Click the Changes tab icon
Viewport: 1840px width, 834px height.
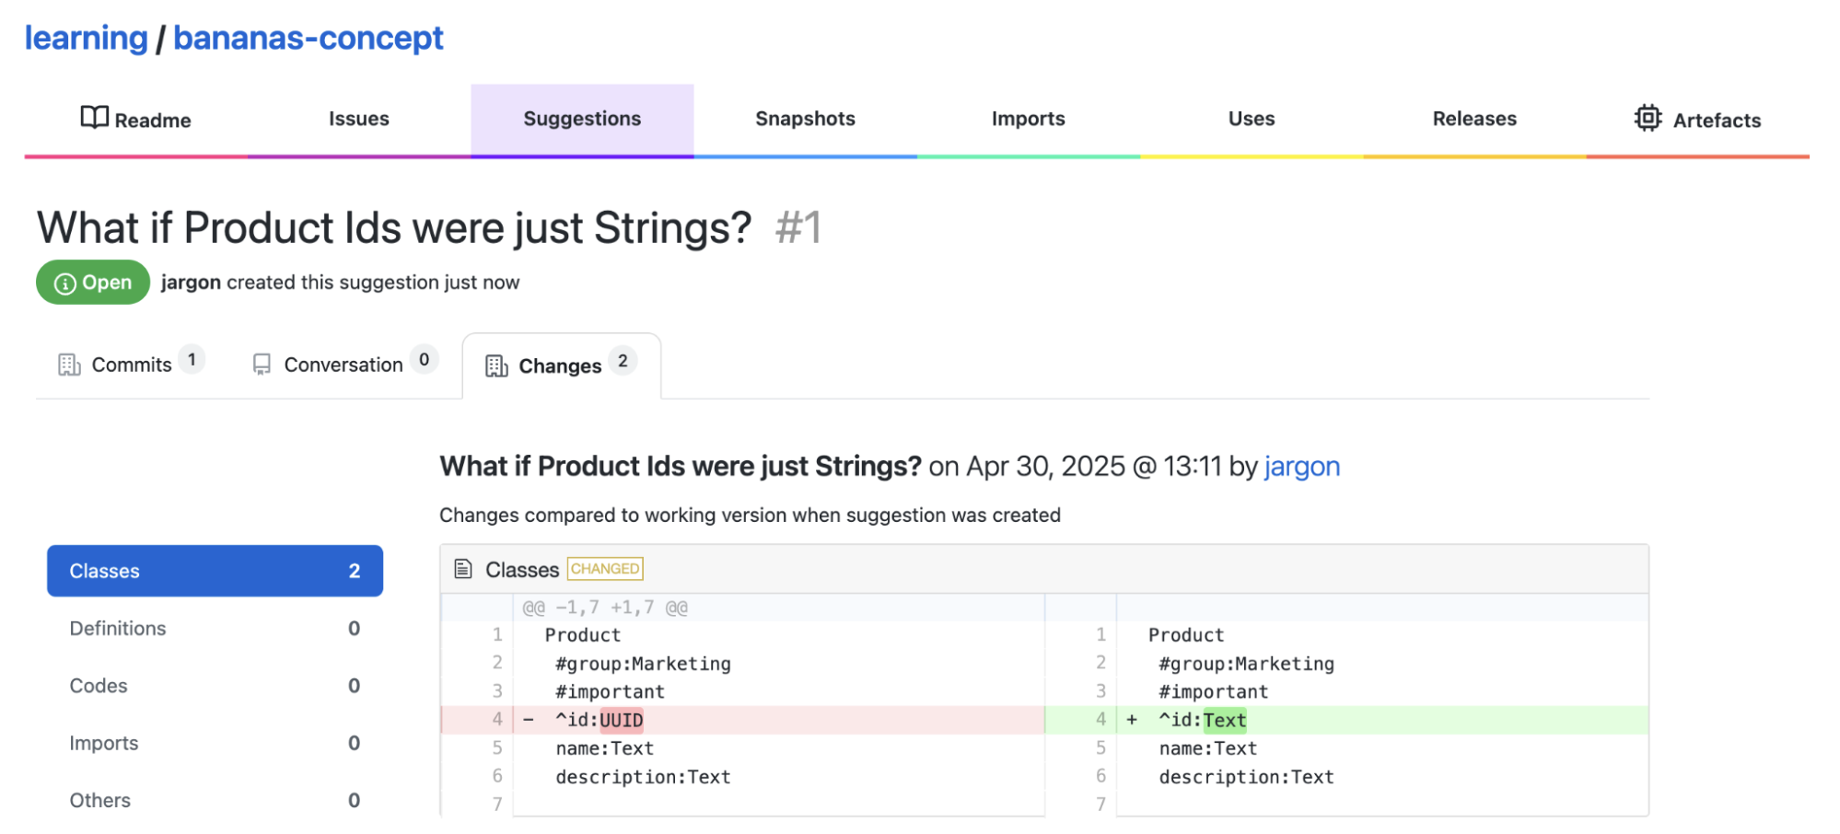496,366
